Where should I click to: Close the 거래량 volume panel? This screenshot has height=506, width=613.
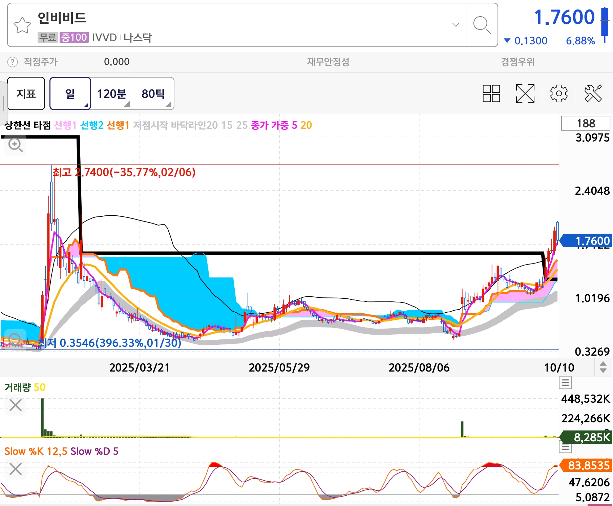16,405
